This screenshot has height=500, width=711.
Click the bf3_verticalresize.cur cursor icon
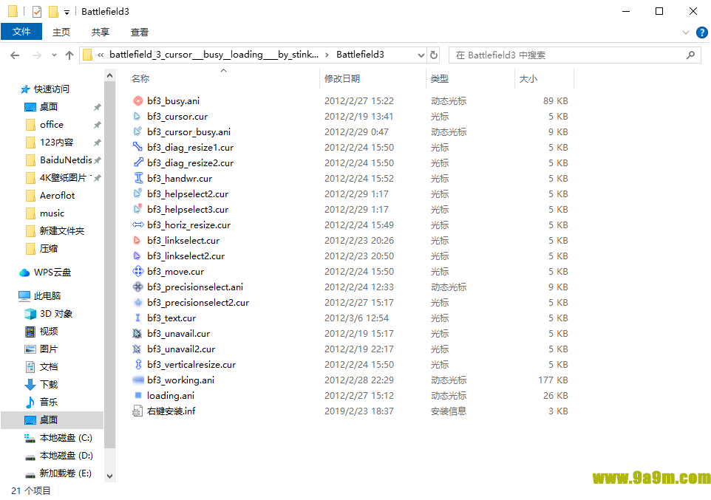pyautogui.click(x=138, y=364)
